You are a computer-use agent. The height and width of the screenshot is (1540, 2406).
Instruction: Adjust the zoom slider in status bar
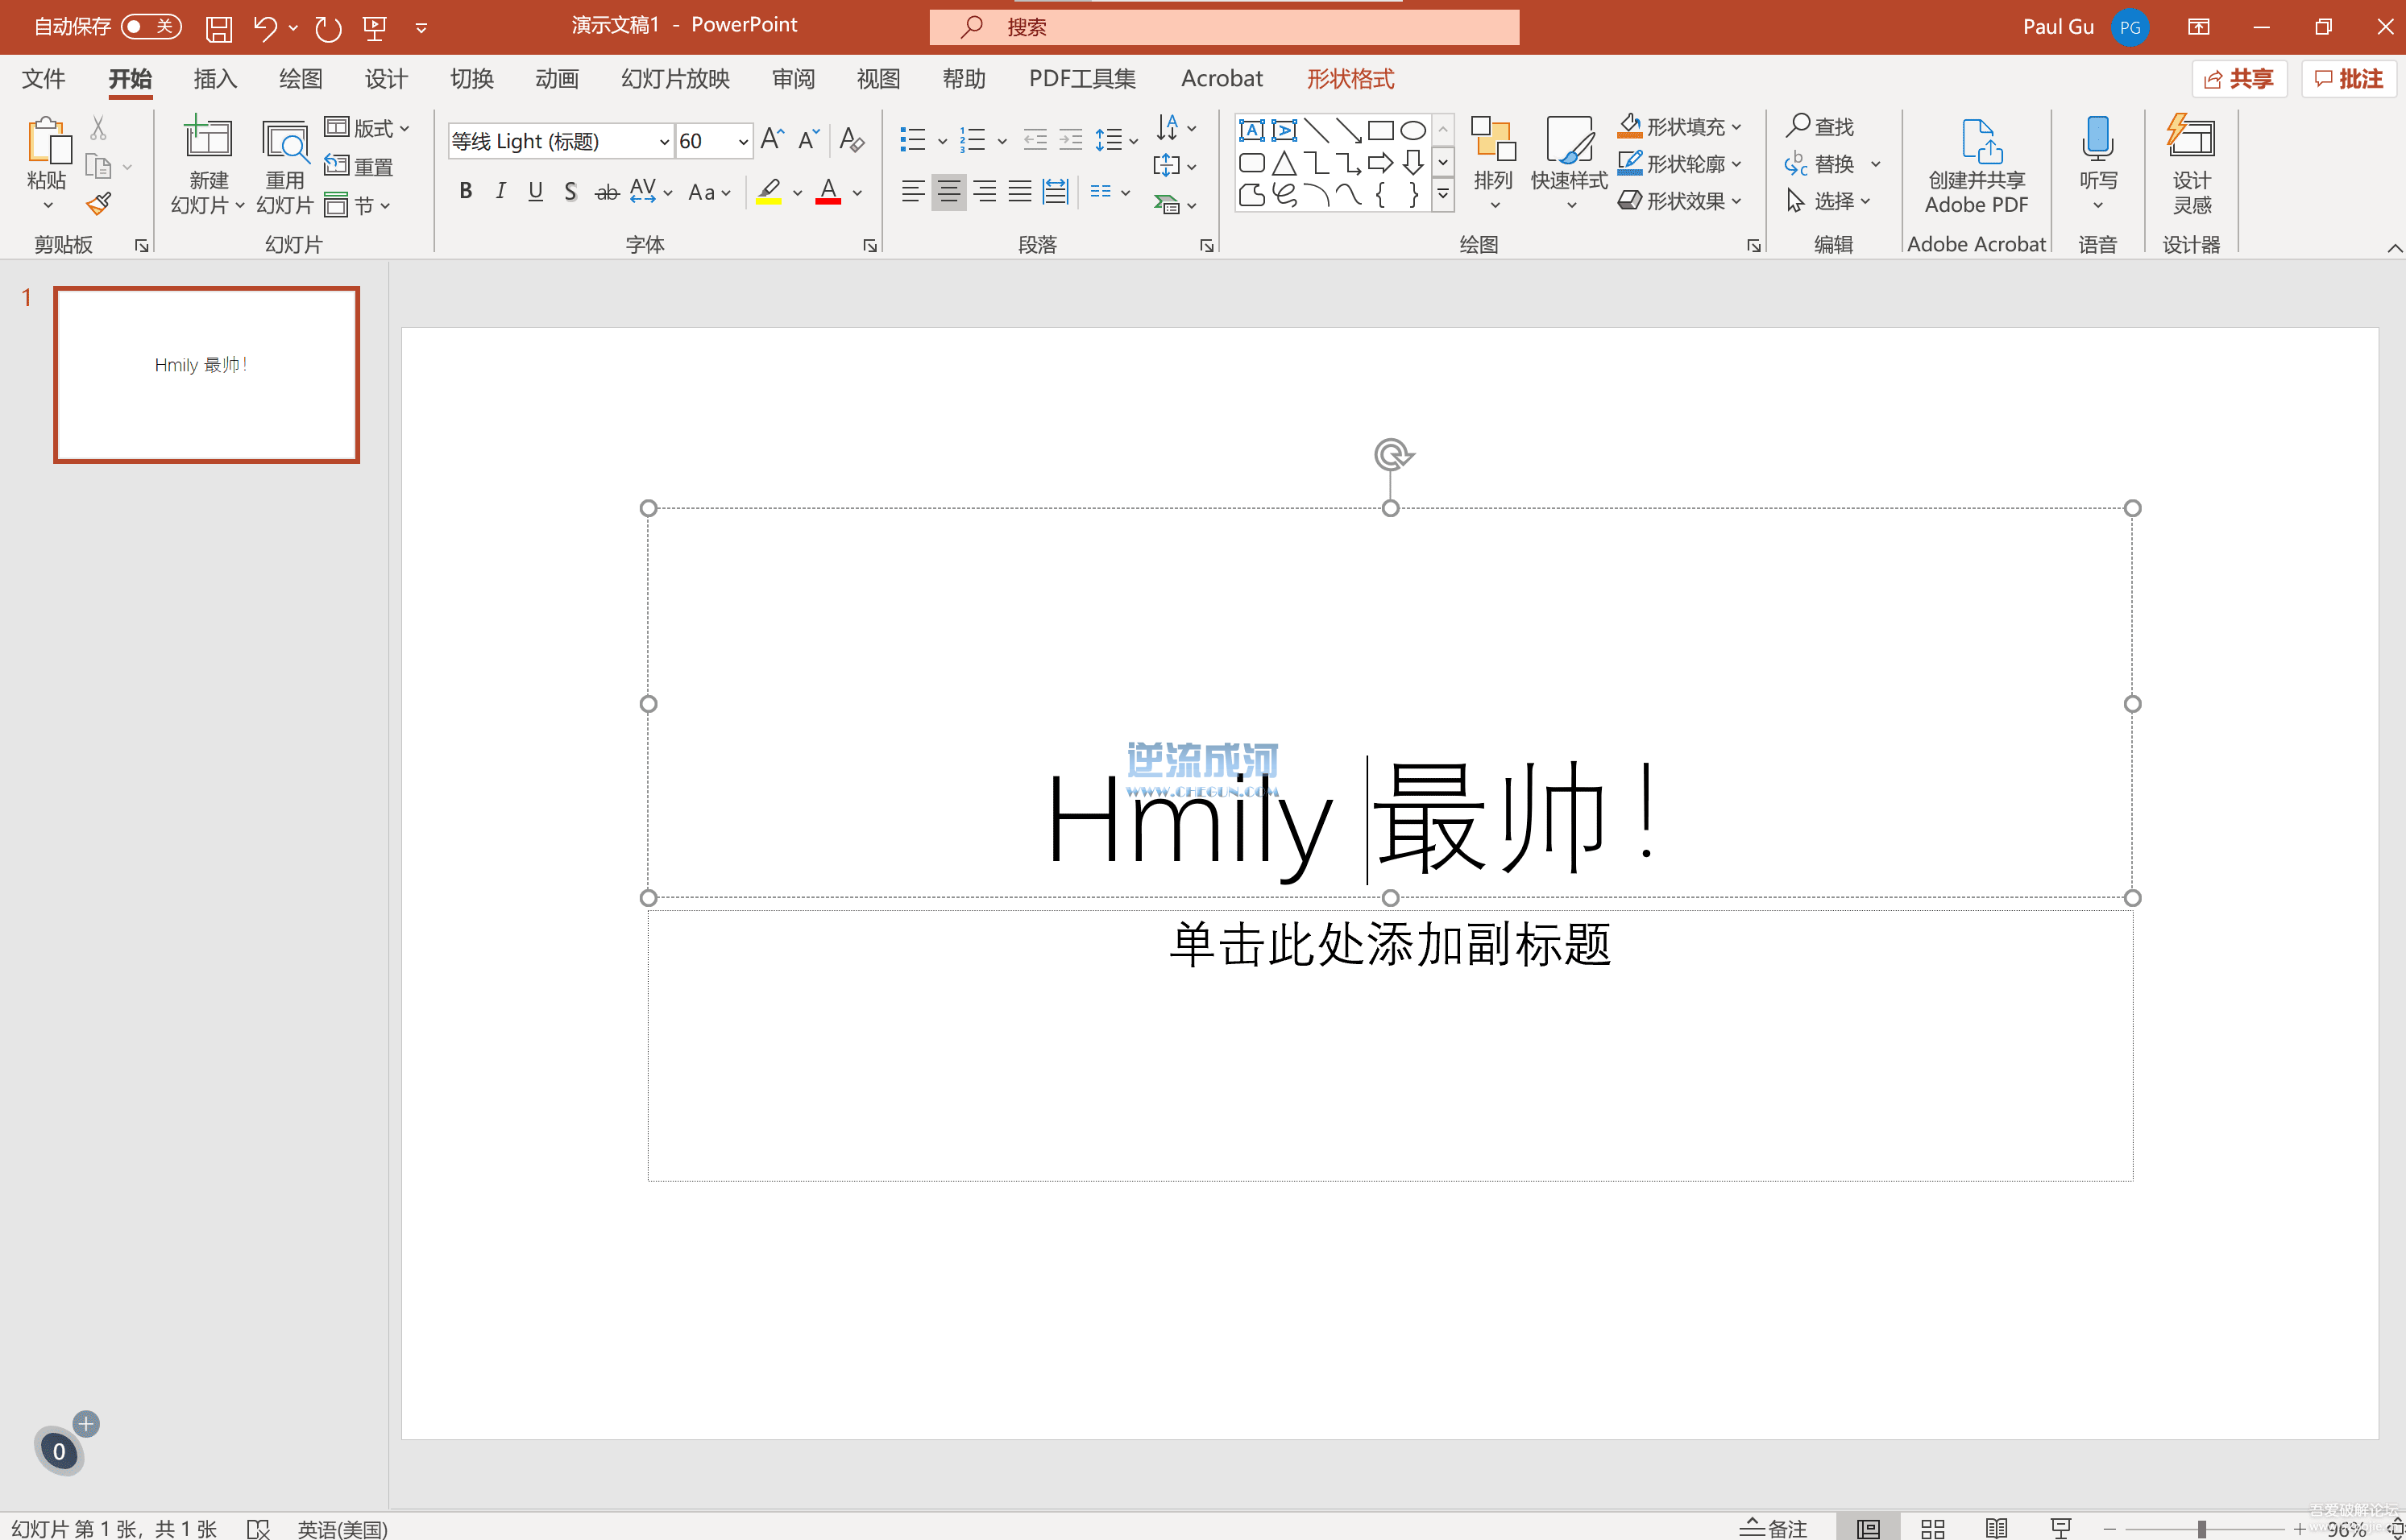[x=2204, y=1528]
